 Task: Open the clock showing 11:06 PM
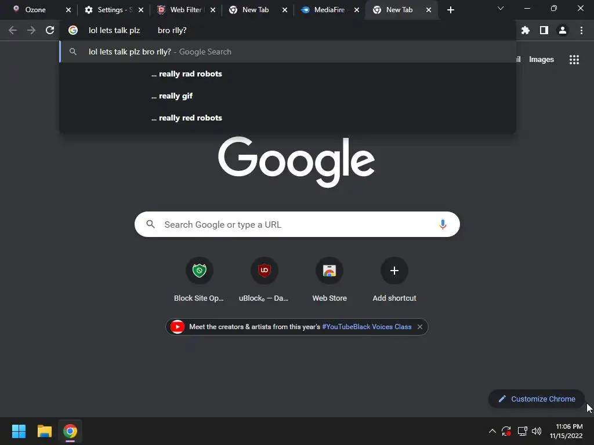(x=566, y=431)
